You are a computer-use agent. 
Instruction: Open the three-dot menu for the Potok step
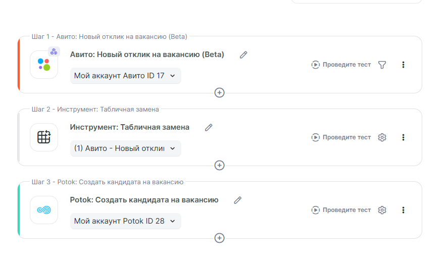[x=403, y=210]
